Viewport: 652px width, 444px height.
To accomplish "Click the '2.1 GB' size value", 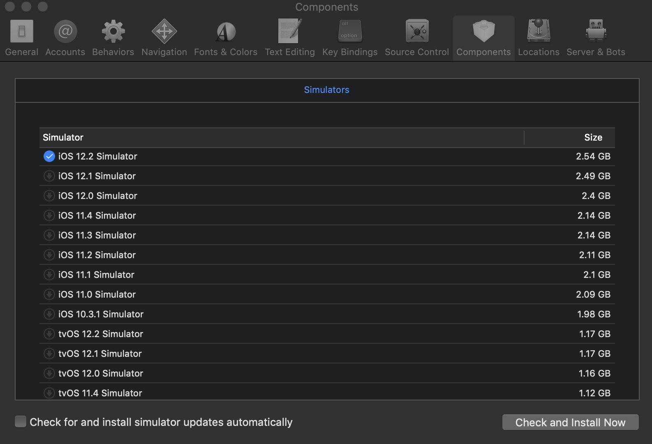I will [597, 275].
